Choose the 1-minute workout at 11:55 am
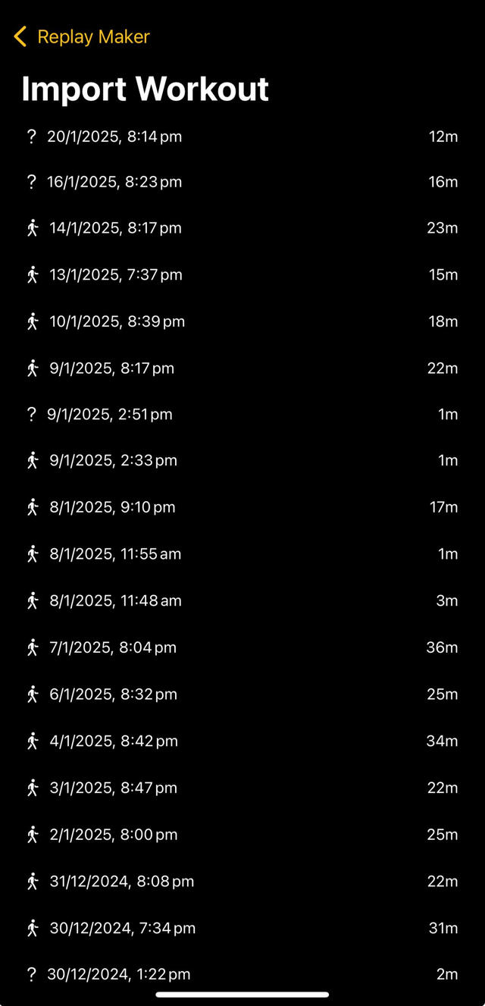Viewport: 485px width, 1006px height. [x=242, y=554]
